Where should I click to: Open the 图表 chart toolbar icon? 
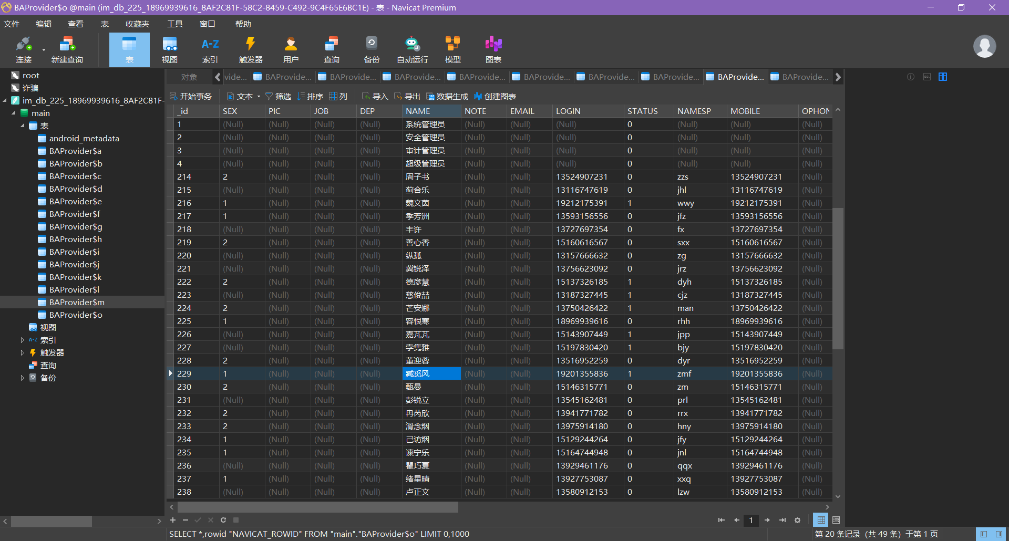pyautogui.click(x=493, y=50)
